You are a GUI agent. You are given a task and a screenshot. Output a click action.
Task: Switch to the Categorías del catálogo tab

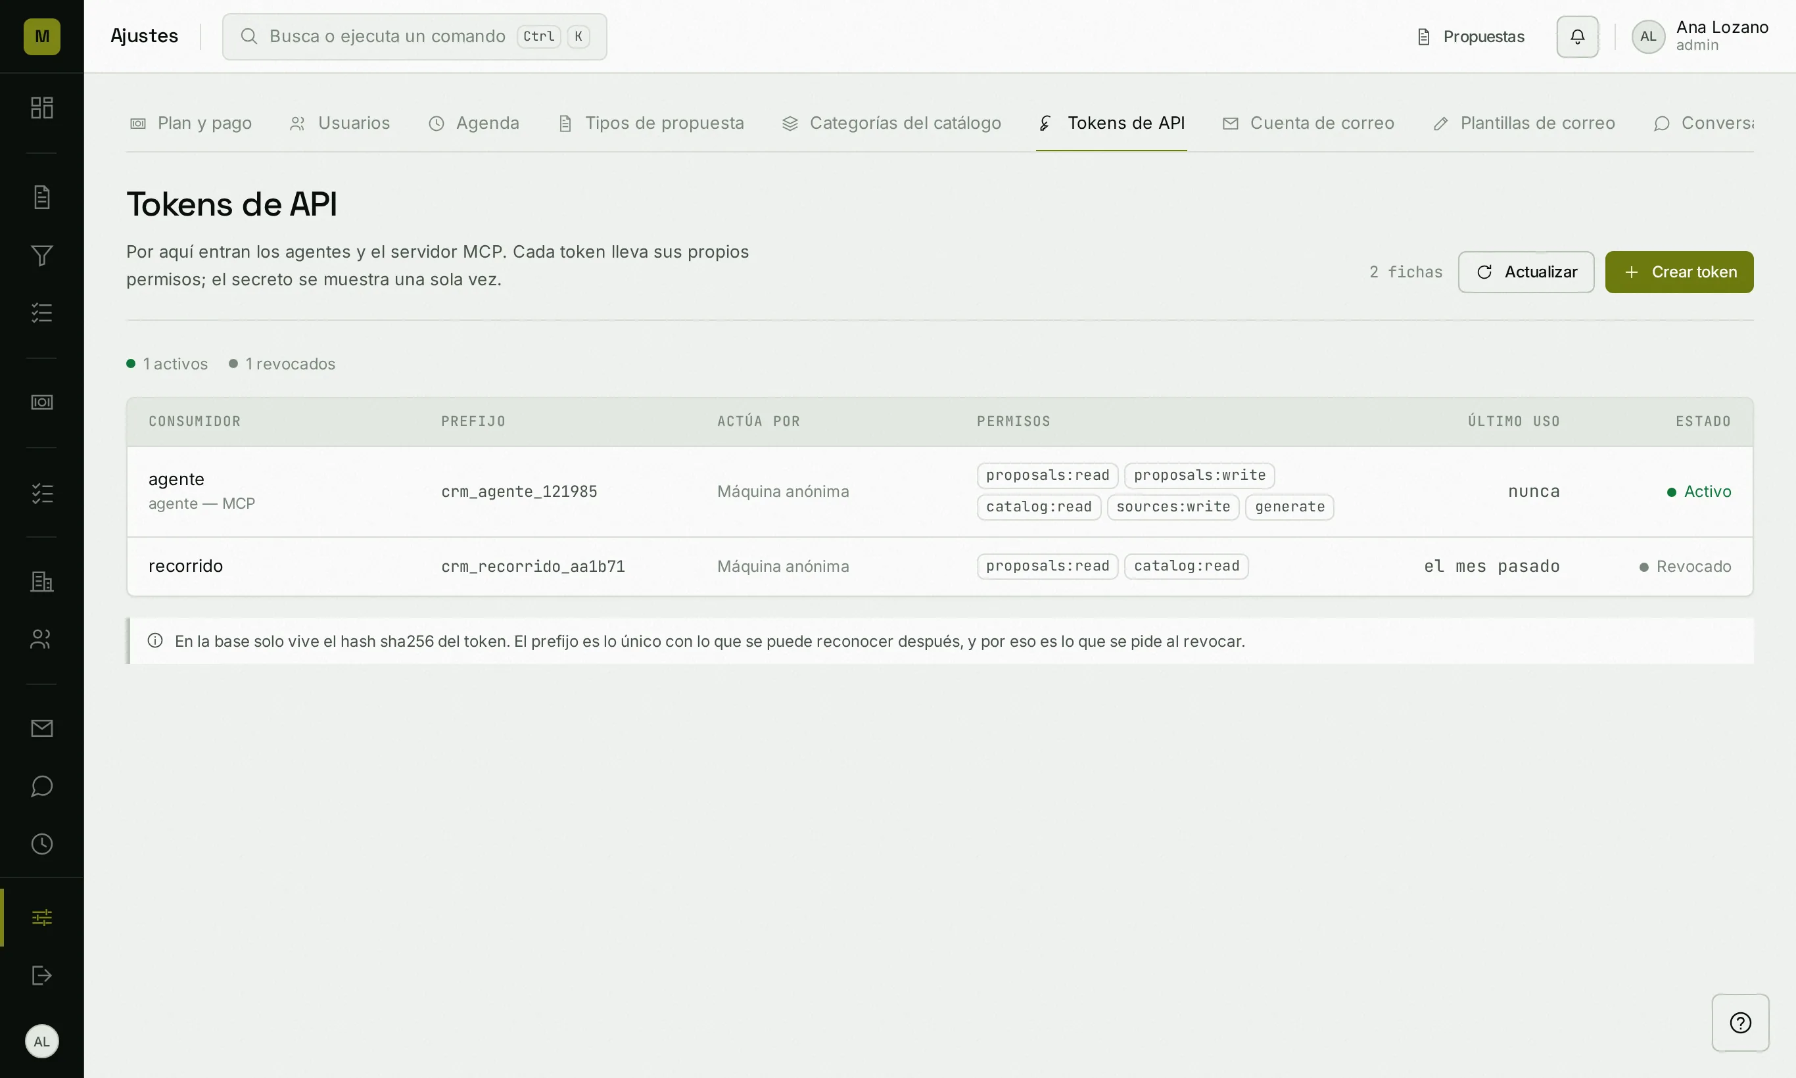[891, 124]
